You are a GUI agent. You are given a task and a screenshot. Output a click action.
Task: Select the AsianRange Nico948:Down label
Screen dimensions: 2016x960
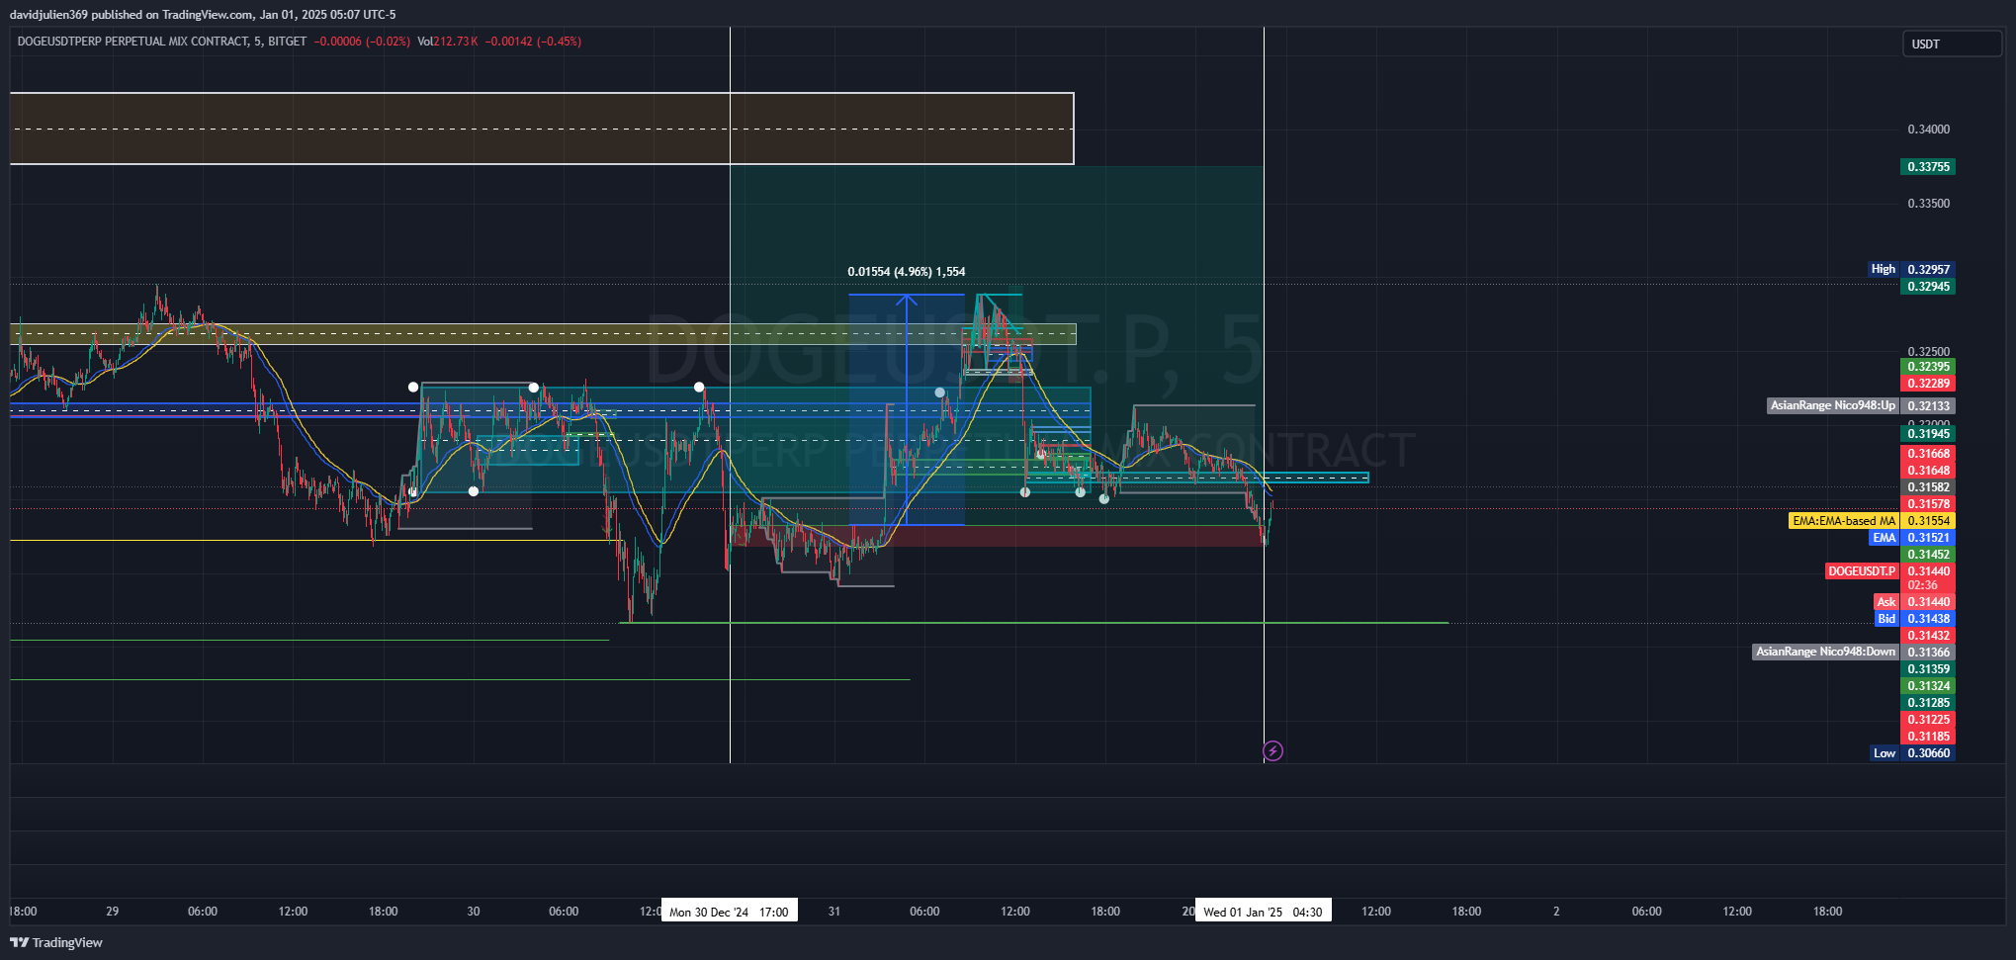pos(1825,652)
